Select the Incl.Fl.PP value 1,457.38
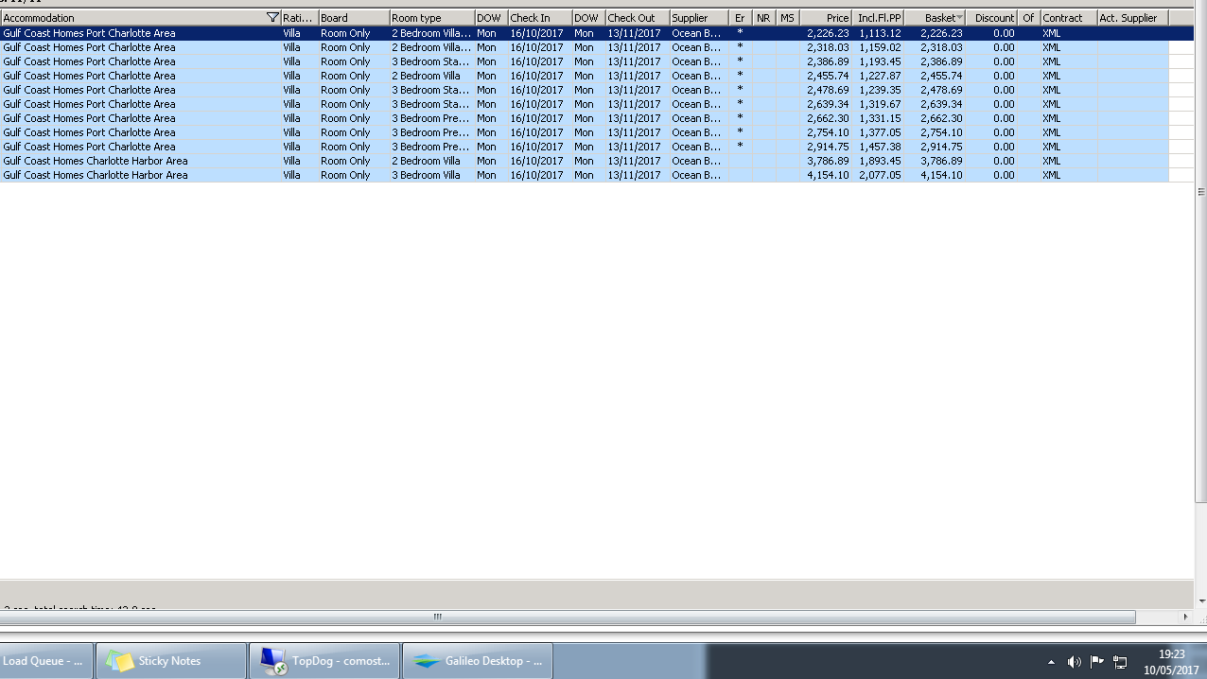Viewport: 1207px width, 679px height. coord(880,147)
